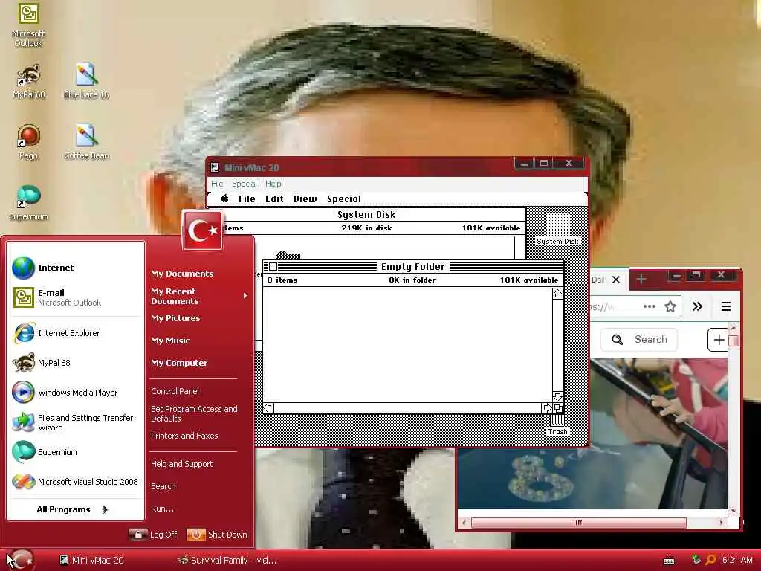Click the Empty Folder scroll right arrow
Viewport: 761px width, 571px height.
pyautogui.click(x=547, y=408)
